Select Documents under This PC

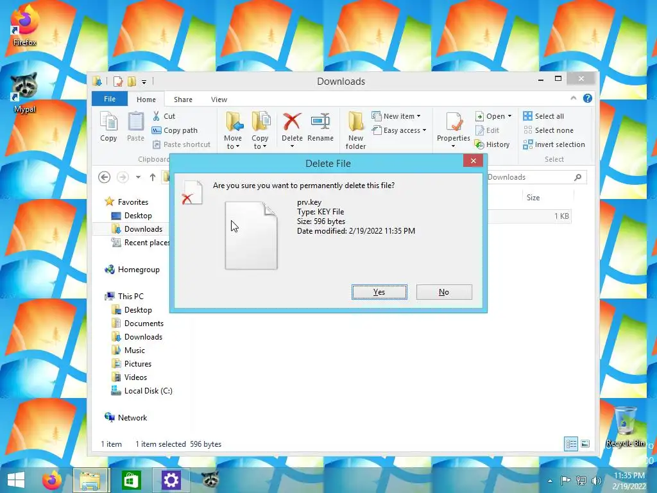(144, 324)
